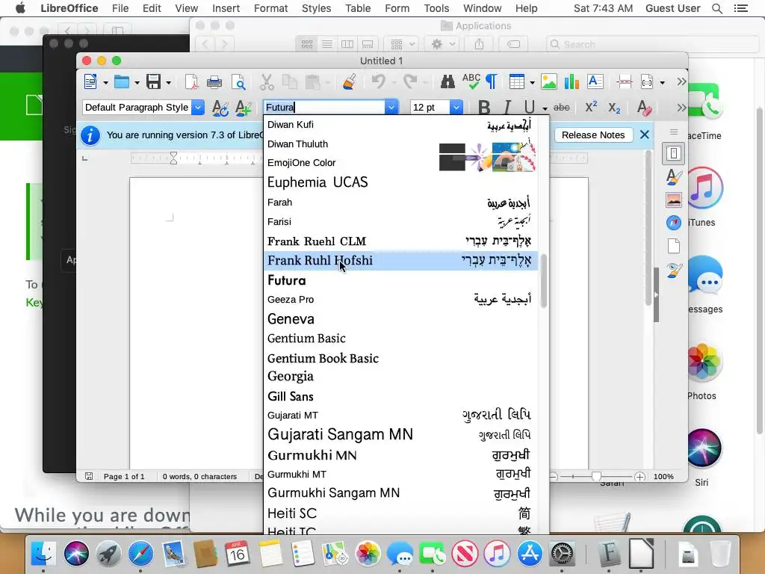Toggle strikethrough formatting

coord(562,108)
